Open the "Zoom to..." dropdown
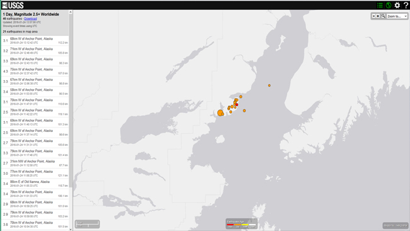Screen dimensions: 410x231 [x=397, y=16]
